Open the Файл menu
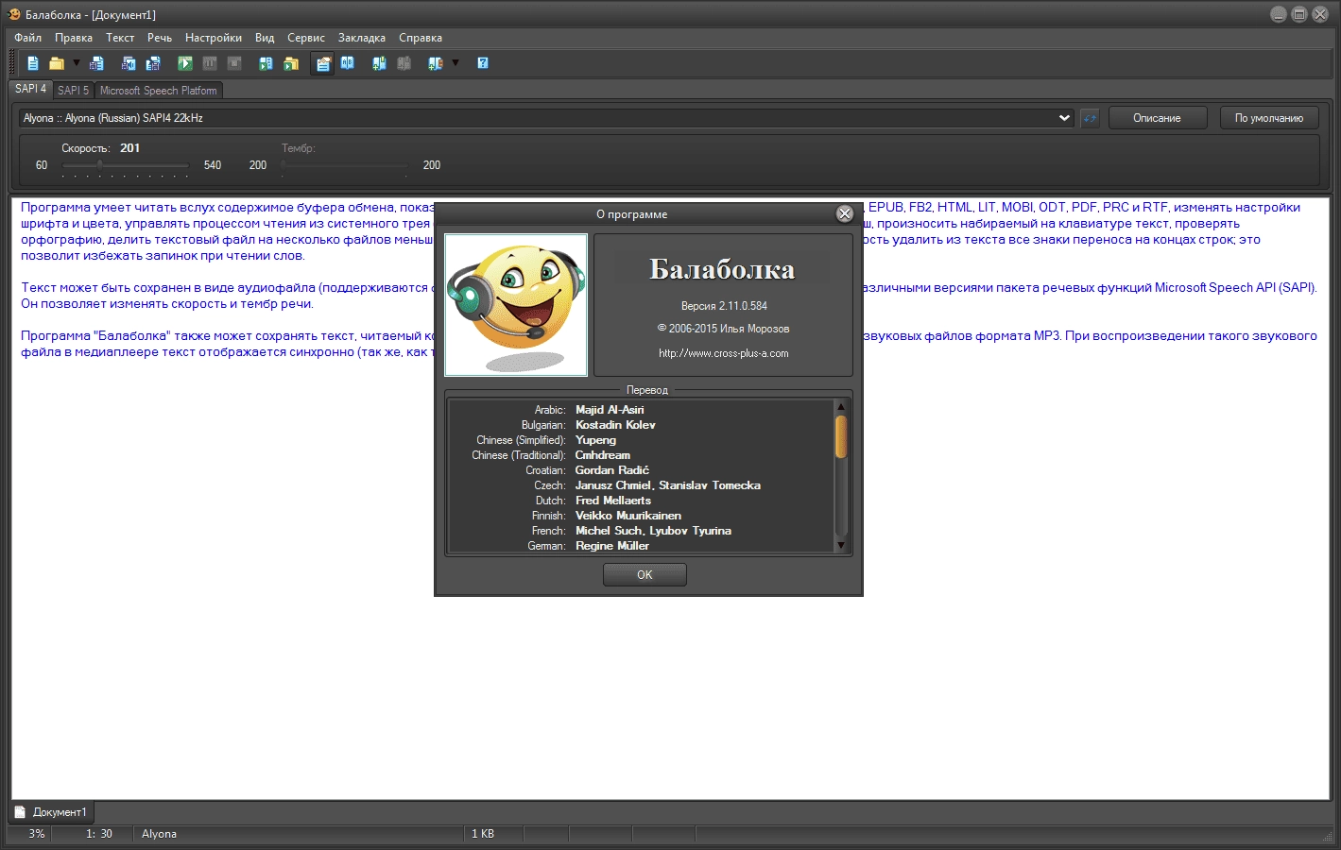Image resolution: width=1341 pixels, height=850 pixels. [x=28, y=38]
